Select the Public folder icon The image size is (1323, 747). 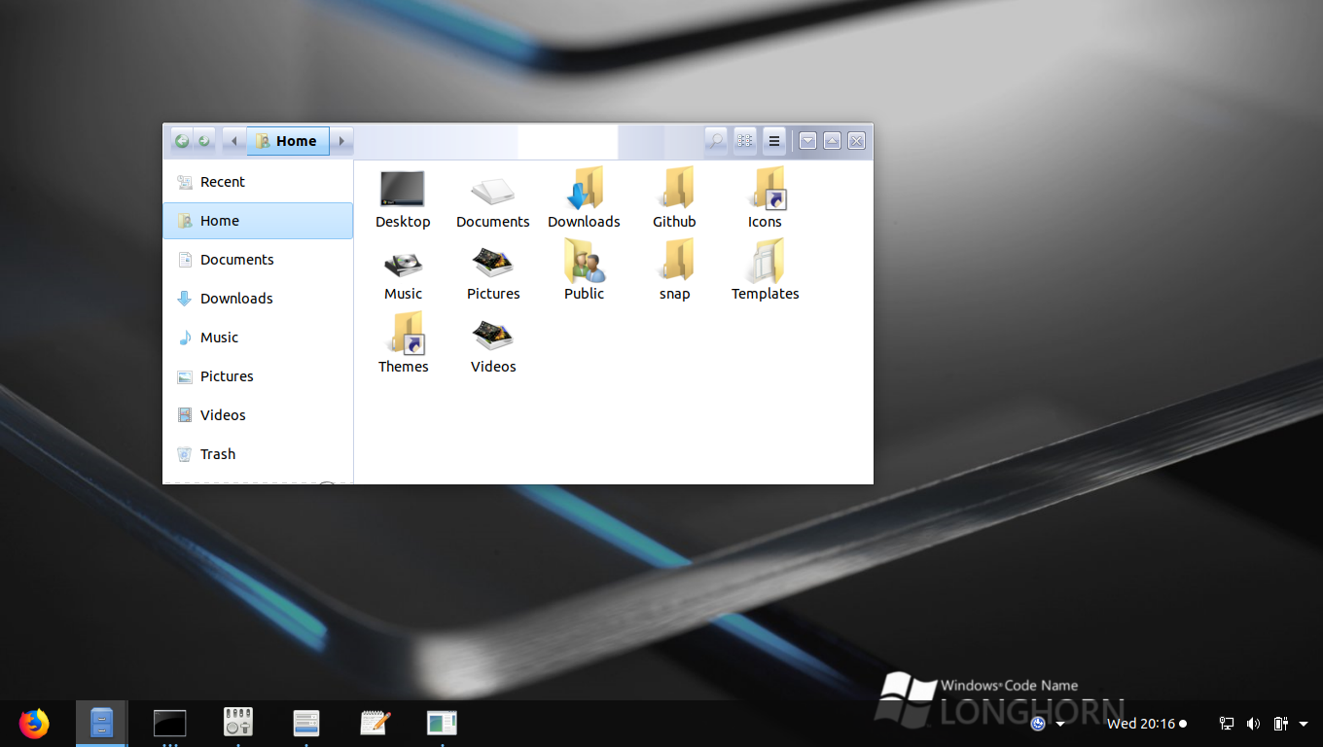click(585, 261)
